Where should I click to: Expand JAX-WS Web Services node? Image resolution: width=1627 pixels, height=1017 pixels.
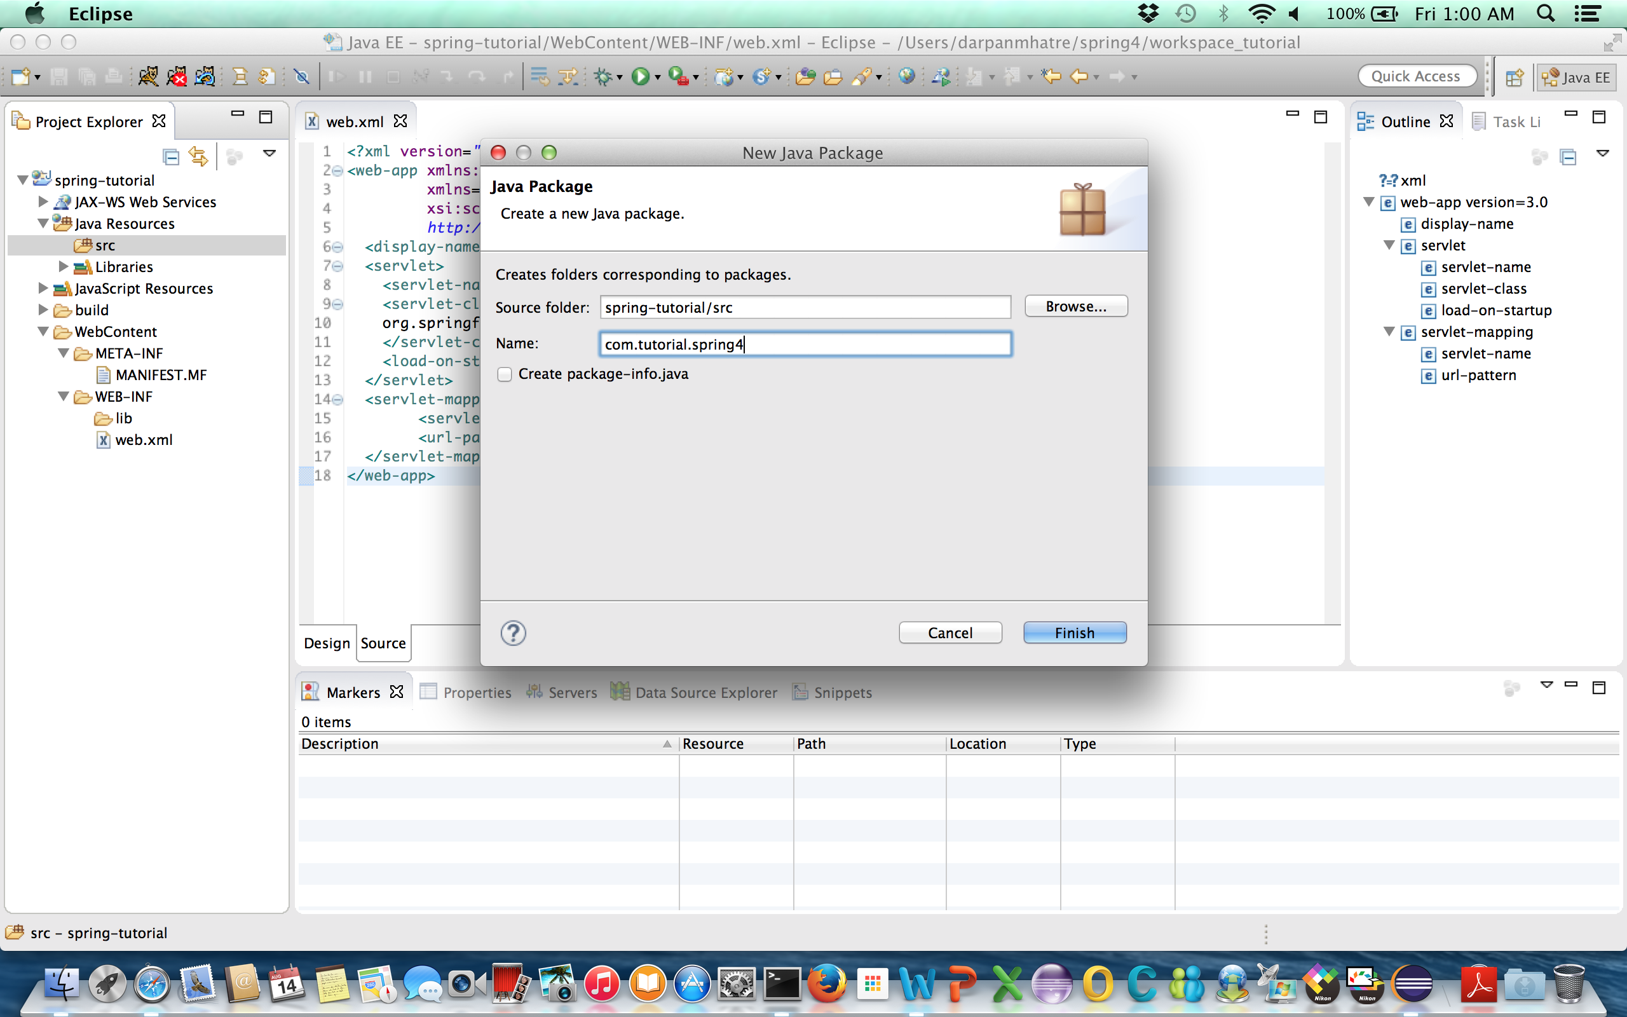coord(43,201)
